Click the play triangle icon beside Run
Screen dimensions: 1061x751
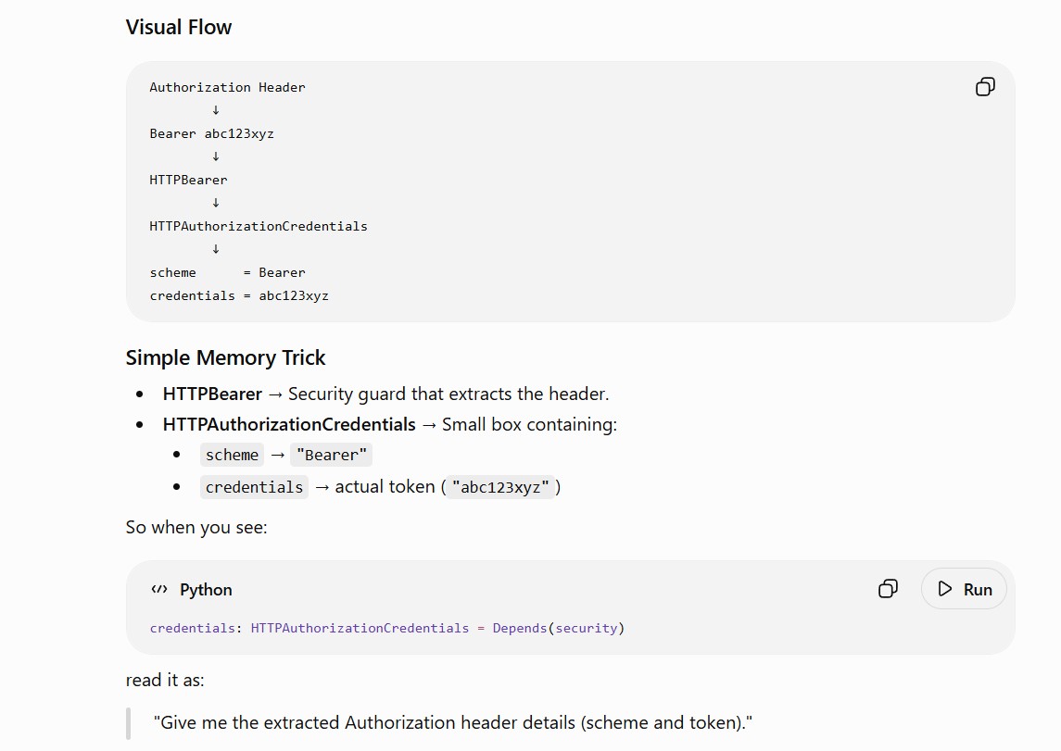click(x=944, y=589)
